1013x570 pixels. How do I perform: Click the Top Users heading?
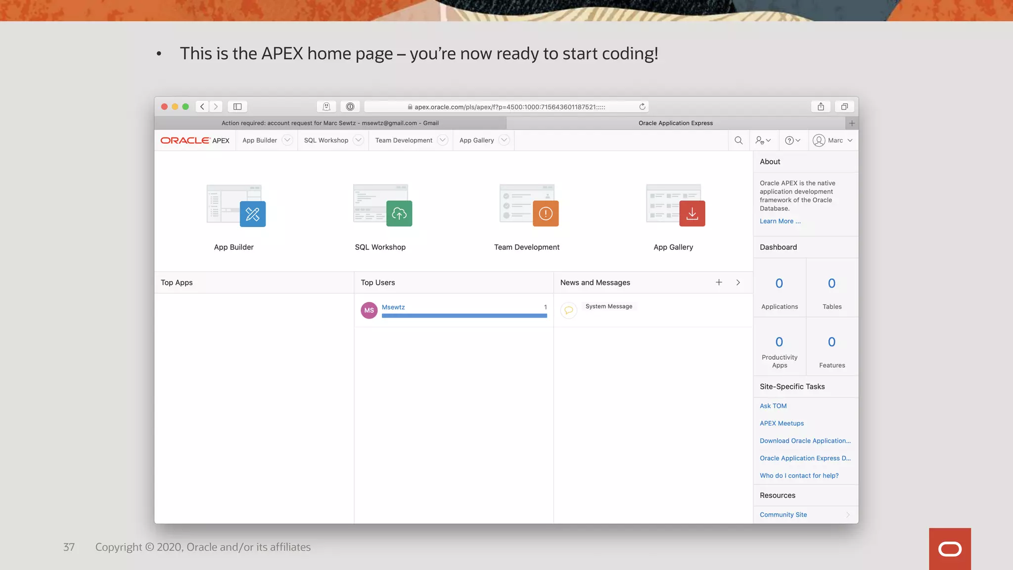[377, 283]
